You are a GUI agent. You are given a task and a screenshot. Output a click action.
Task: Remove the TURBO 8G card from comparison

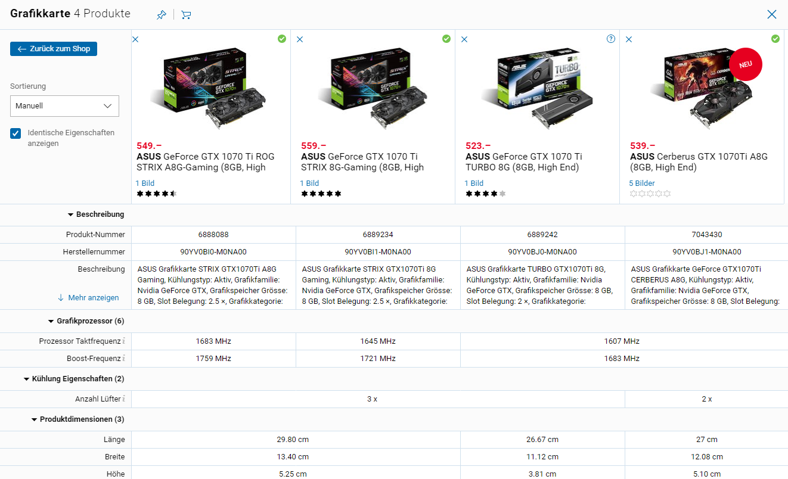click(464, 39)
